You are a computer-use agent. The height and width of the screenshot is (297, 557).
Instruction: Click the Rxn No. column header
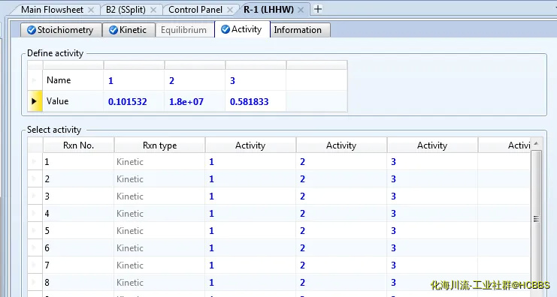click(x=78, y=145)
